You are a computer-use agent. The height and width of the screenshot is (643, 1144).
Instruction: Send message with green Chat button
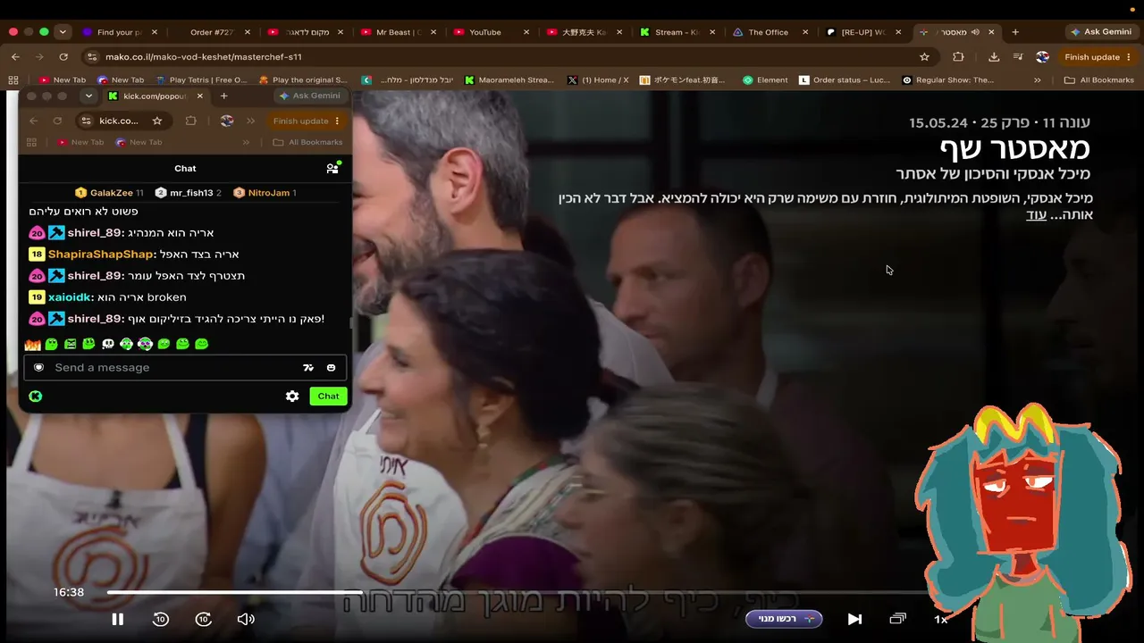point(328,396)
